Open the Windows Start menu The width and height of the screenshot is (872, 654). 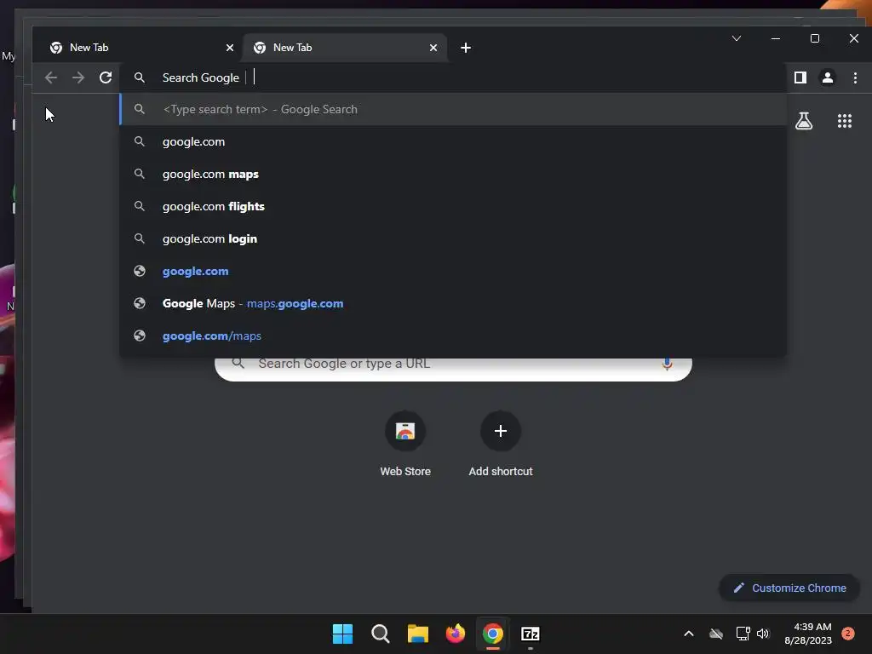pyautogui.click(x=342, y=634)
